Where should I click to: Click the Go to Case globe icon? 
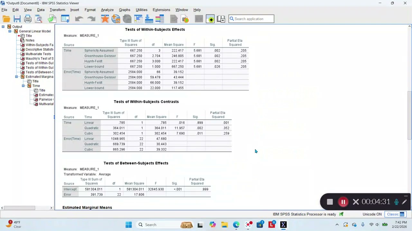pyautogui.click(x=116, y=19)
